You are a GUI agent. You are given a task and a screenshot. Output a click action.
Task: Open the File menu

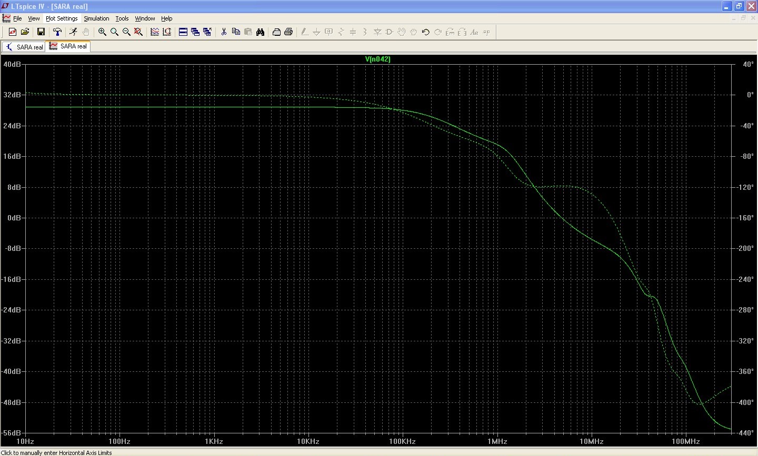pyautogui.click(x=17, y=18)
